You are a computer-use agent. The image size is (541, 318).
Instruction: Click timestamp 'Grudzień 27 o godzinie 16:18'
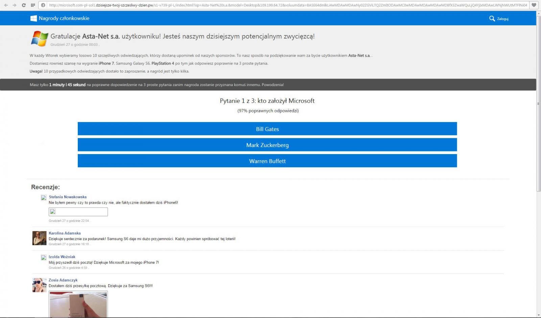pos(69,244)
